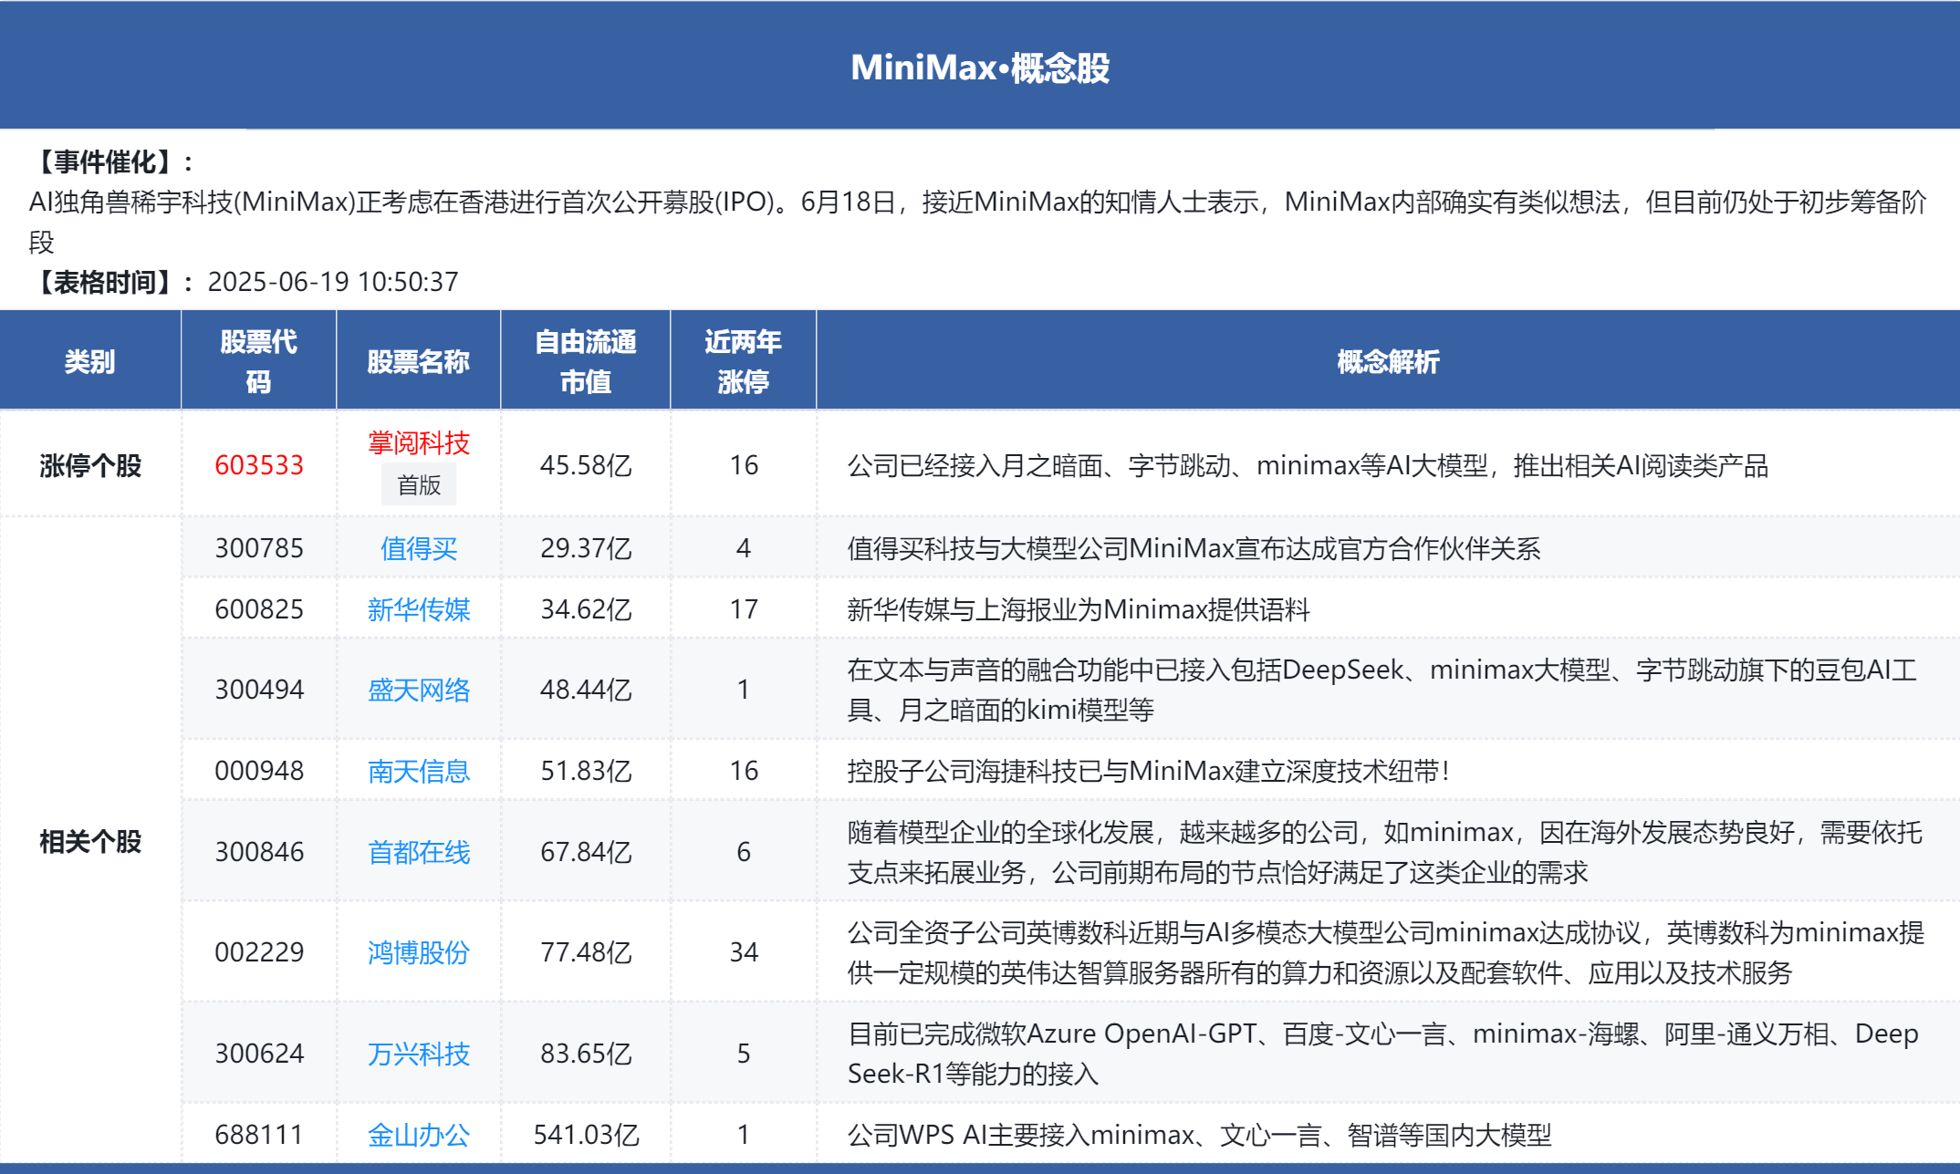Click the limit-up count 17 for 新华传媒
Viewport: 1960px width, 1174px height.
pos(744,609)
